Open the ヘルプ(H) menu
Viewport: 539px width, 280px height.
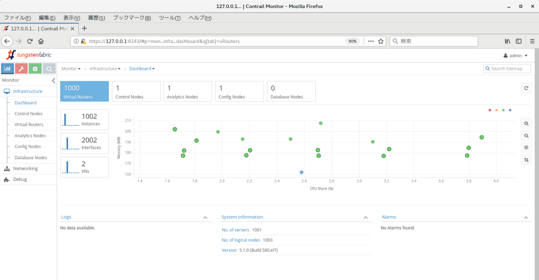[199, 17]
